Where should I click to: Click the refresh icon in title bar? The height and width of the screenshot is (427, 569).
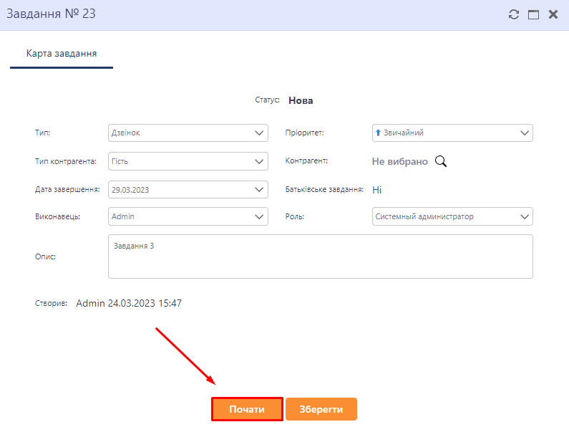click(513, 14)
